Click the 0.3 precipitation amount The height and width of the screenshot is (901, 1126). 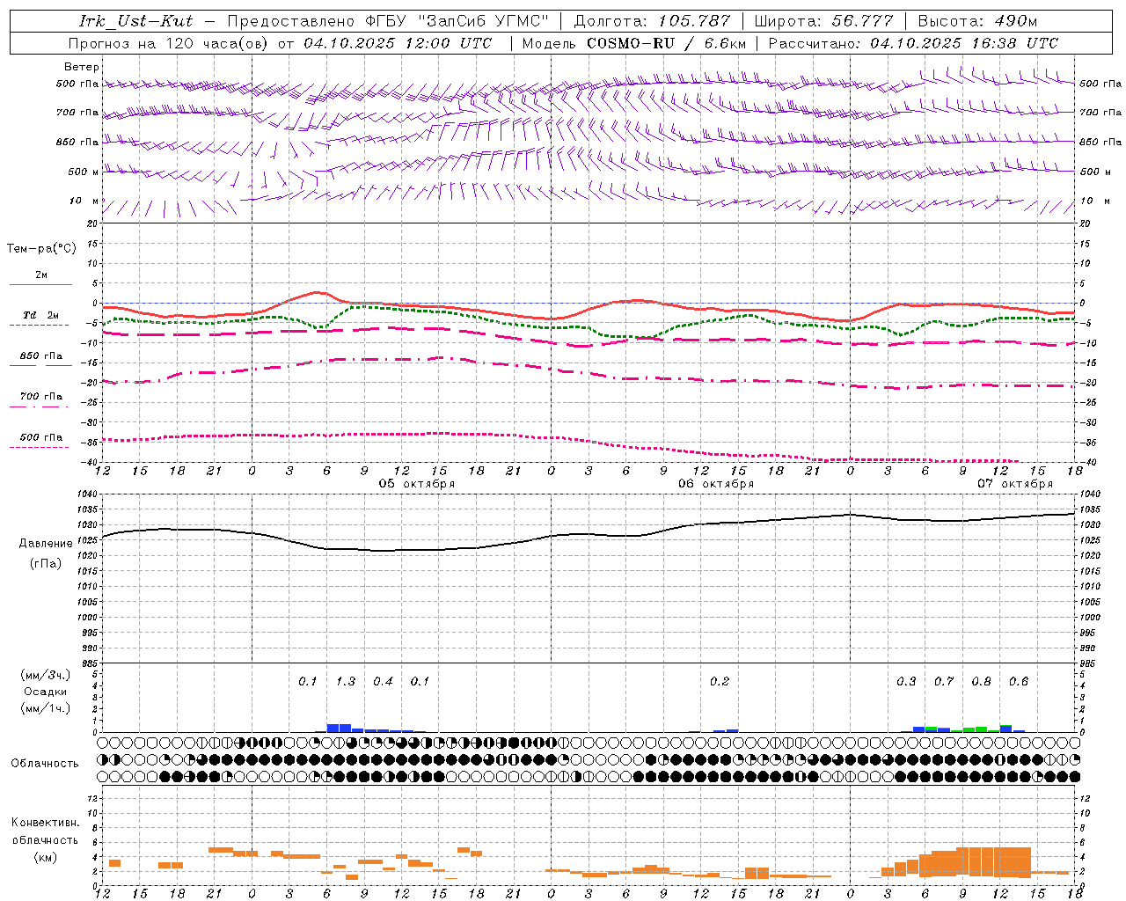(906, 682)
